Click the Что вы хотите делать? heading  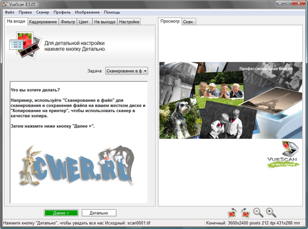tap(35, 90)
